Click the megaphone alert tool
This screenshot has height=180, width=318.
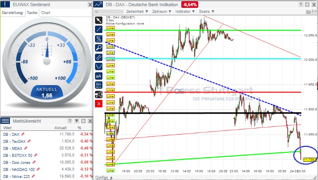coord(99,95)
